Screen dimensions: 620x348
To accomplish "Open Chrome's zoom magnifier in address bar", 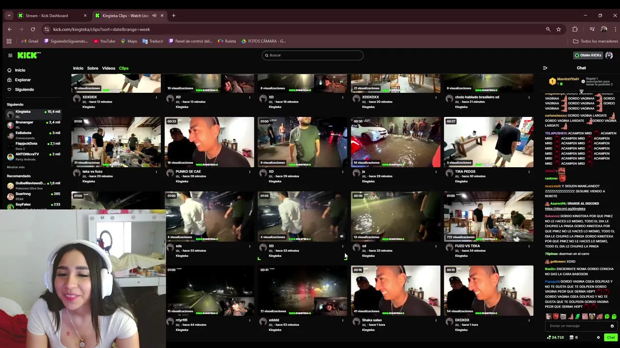I will [x=548, y=29].
